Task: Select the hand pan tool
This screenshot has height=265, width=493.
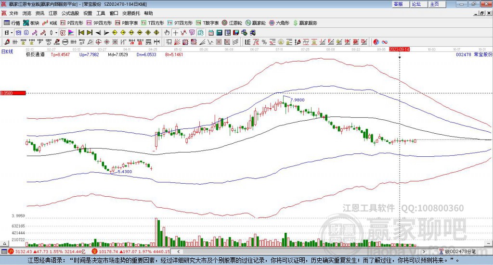Action: coord(167,33)
